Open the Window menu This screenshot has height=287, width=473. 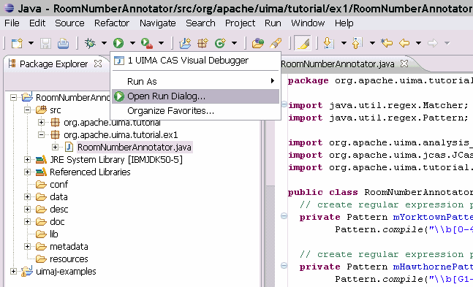[308, 23]
